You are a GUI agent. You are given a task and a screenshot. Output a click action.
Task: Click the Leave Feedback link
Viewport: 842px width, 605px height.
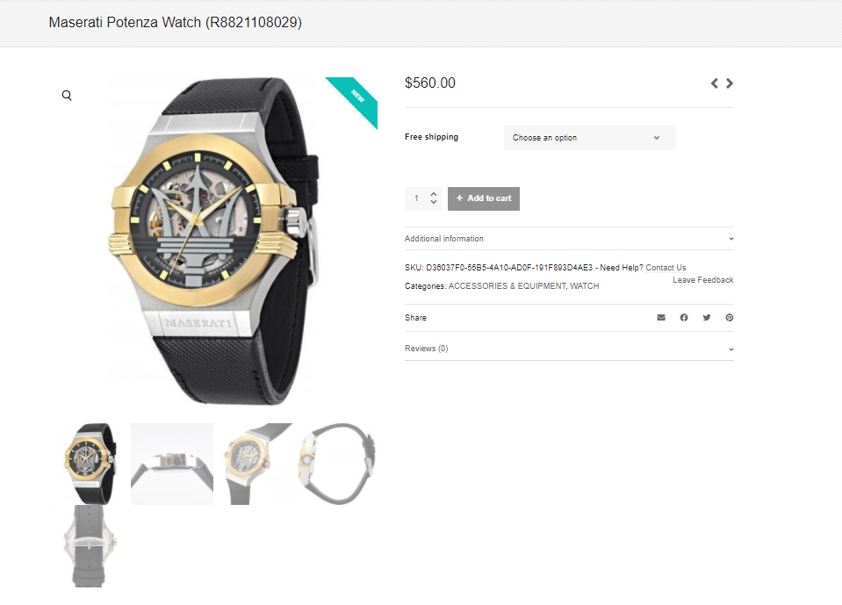pyautogui.click(x=703, y=280)
